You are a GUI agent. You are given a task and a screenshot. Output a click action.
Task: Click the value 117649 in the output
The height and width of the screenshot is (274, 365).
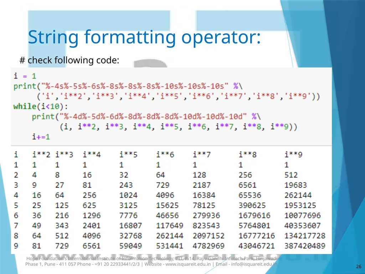(x=169, y=225)
